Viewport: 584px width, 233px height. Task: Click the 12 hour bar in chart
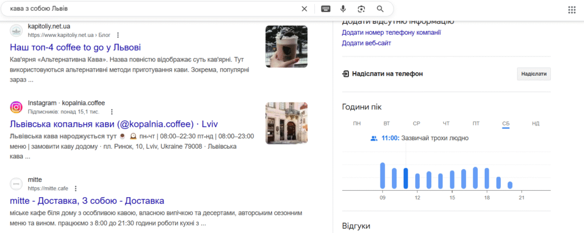point(417,181)
